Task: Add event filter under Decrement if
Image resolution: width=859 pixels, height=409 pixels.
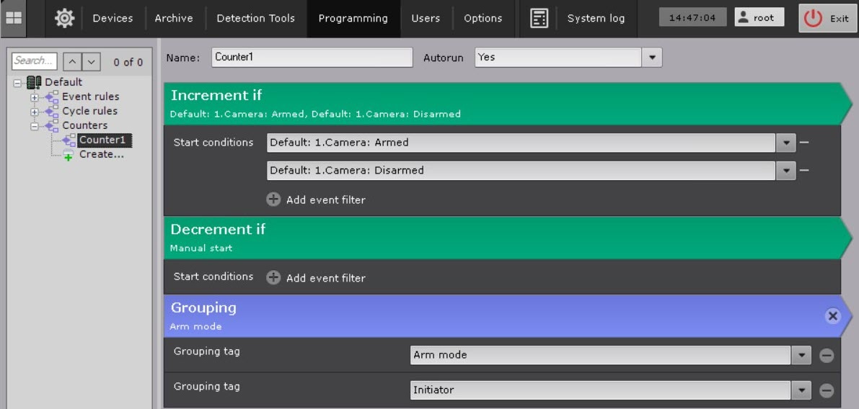Action: tap(316, 278)
